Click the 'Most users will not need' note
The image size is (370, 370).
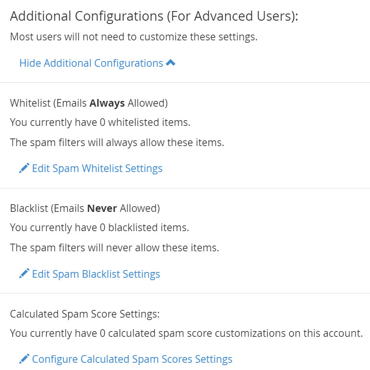click(x=134, y=37)
